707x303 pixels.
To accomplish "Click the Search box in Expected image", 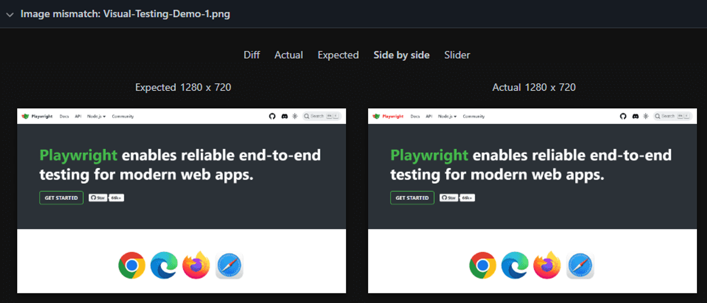I will pyautogui.click(x=322, y=116).
